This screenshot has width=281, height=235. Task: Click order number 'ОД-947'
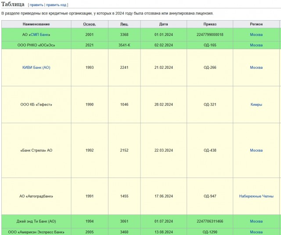click(210, 196)
